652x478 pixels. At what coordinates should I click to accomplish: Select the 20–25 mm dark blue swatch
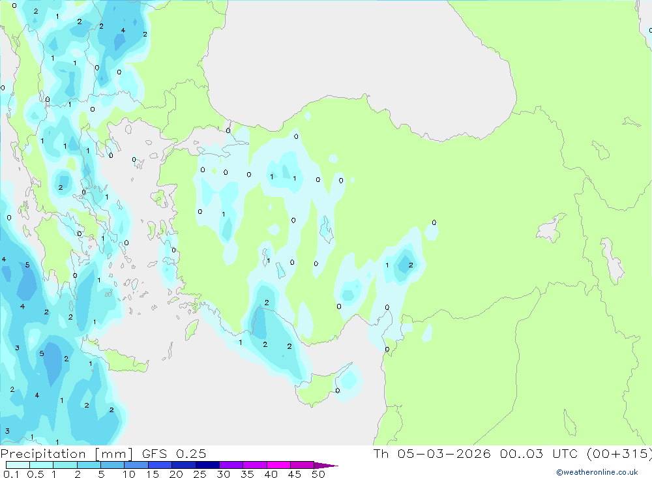[x=184, y=465]
